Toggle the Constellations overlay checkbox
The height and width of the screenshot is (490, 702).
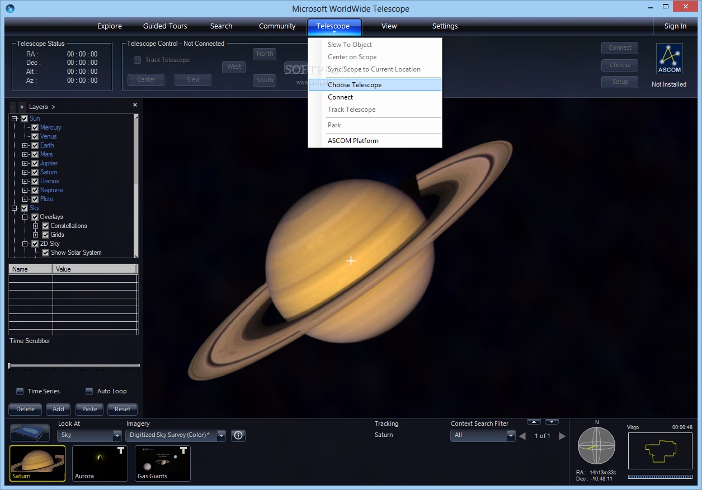pyautogui.click(x=46, y=226)
